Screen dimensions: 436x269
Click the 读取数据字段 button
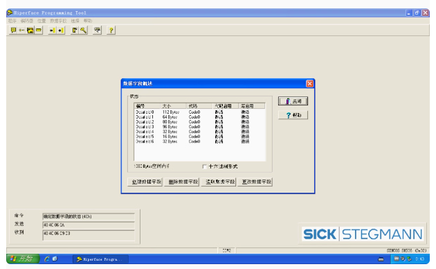coord(218,182)
